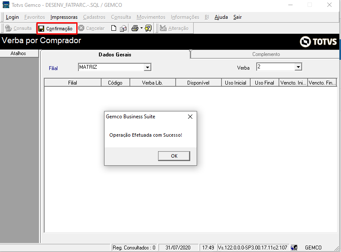Click the Sair menu item
This screenshot has height=252, width=341.
pos(237,17)
